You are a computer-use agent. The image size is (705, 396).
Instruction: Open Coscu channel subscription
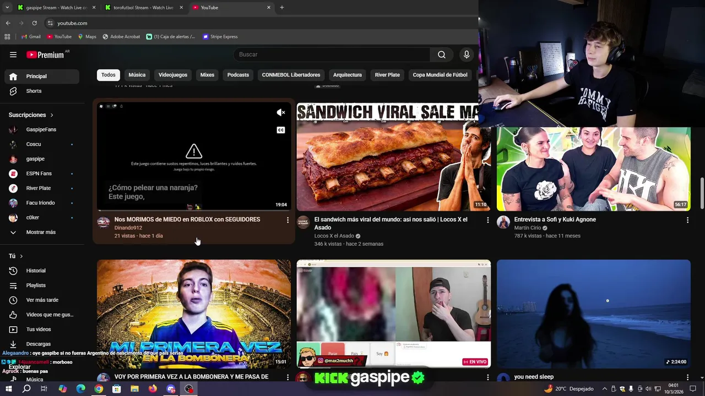[x=42, y=144]
